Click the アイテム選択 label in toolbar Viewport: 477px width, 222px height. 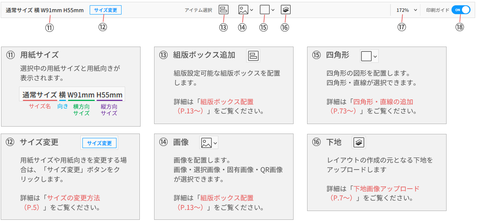pyautogui.click(x=198, y=10)
